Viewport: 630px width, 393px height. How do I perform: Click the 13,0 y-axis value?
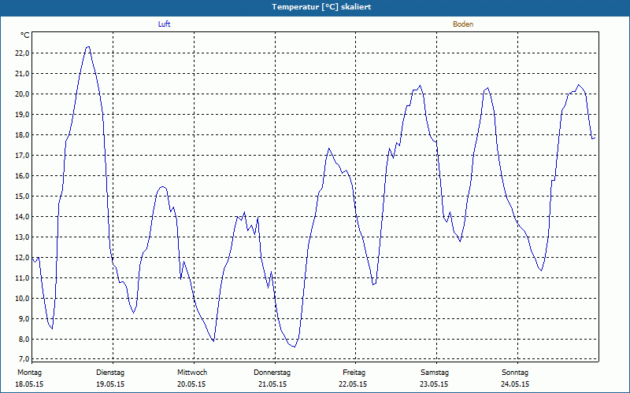pos(22,237)
